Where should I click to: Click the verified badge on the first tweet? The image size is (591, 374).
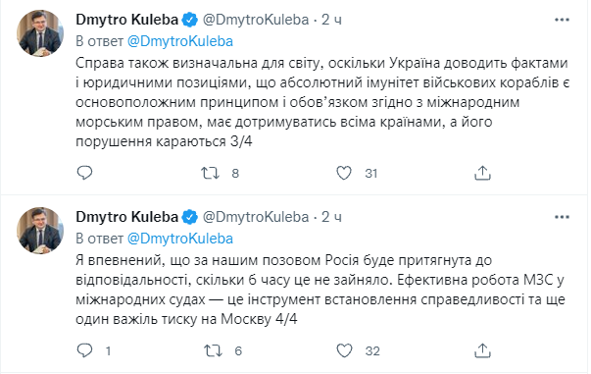point(190,20)
